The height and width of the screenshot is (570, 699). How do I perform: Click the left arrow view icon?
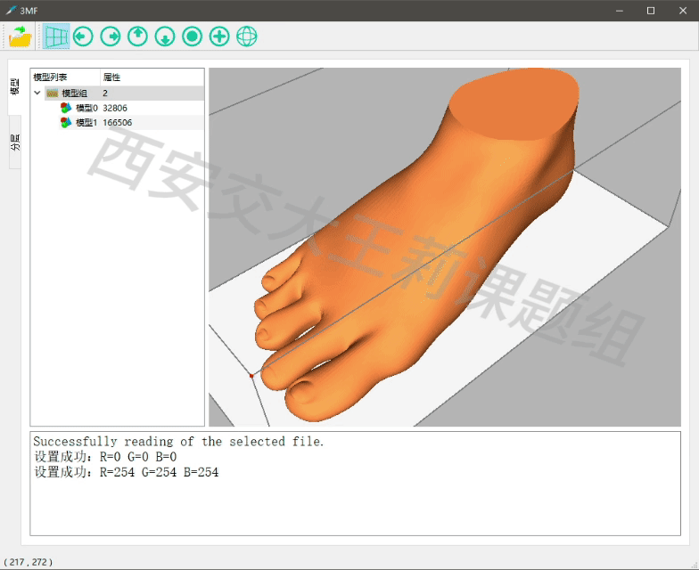(83, 37)
